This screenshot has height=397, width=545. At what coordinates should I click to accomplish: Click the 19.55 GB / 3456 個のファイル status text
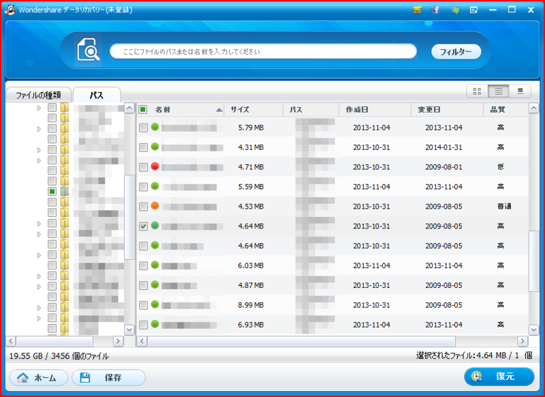pos(59,356)
